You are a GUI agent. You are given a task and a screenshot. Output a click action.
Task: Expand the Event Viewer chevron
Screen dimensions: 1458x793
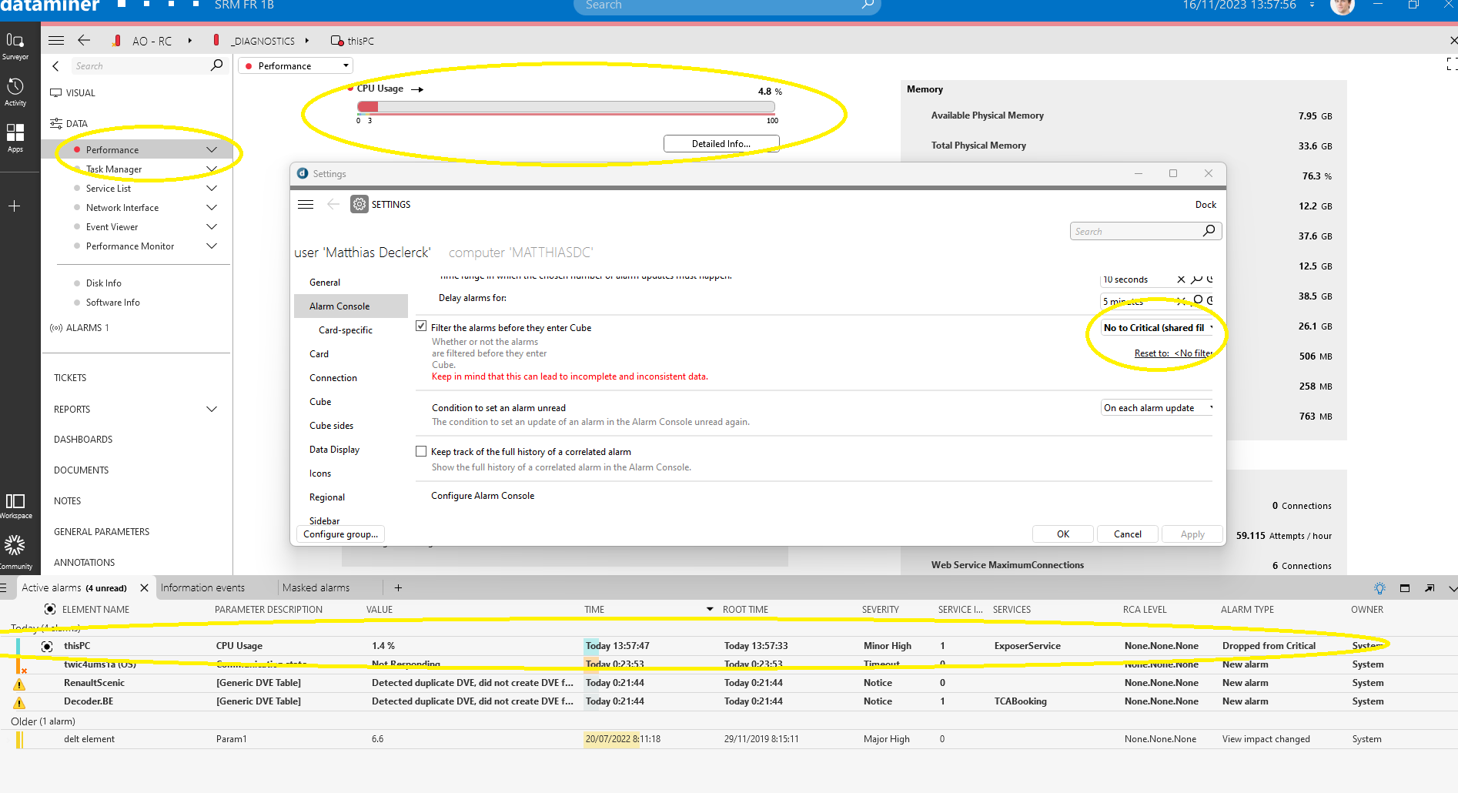(212, 226)
